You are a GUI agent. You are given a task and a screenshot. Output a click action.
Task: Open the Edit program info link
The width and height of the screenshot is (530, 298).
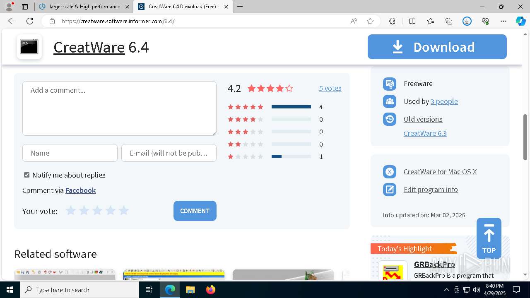431,190
